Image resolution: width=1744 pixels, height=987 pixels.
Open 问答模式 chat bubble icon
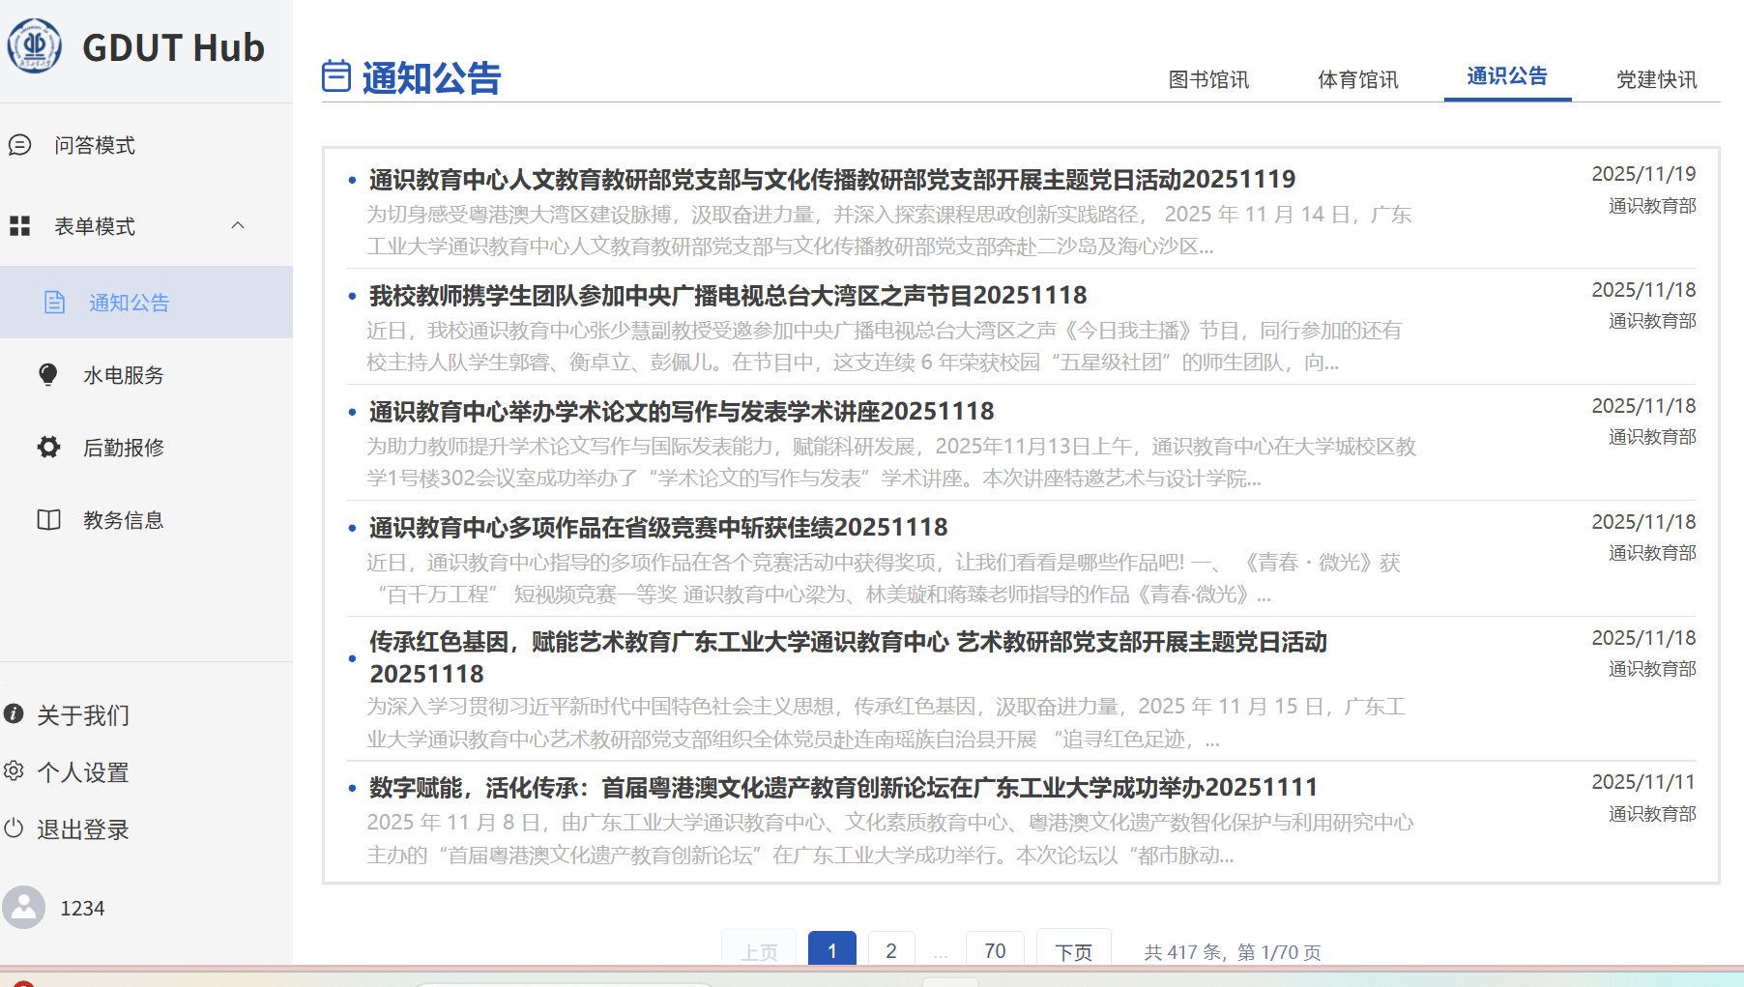click(19, 145)
